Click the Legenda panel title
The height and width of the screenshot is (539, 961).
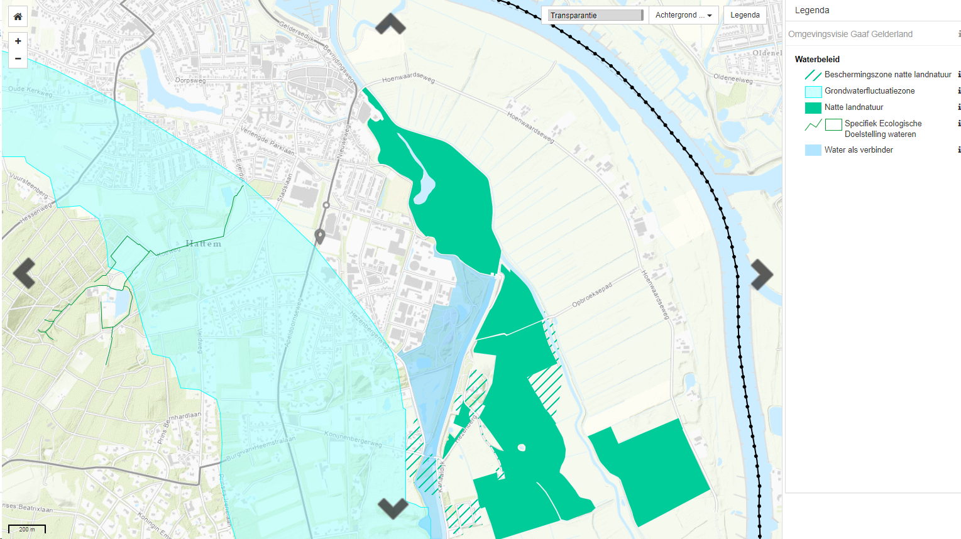pyautogui.click(x=812, y=10)
